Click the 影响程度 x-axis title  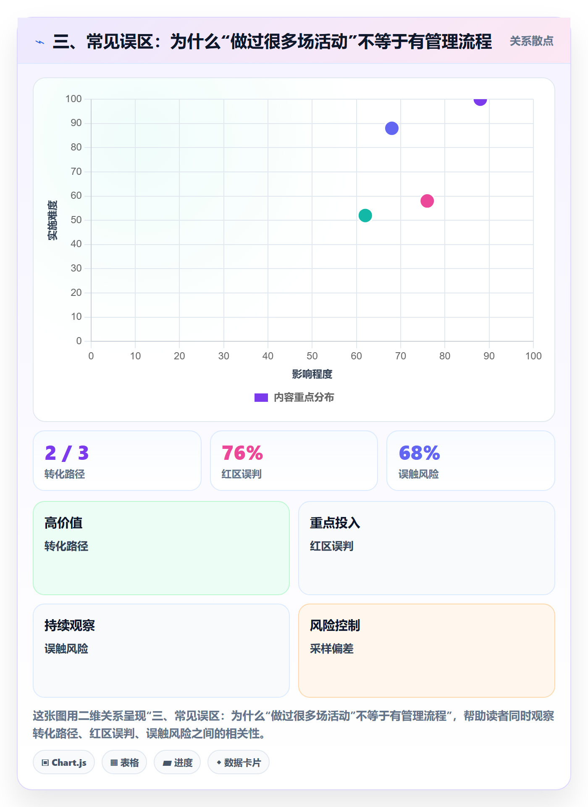coord(312,374)
